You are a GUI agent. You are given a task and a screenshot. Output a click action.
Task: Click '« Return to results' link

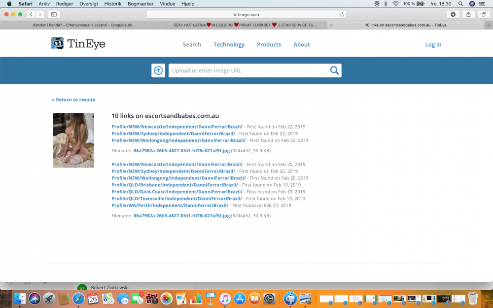point(73,100)
